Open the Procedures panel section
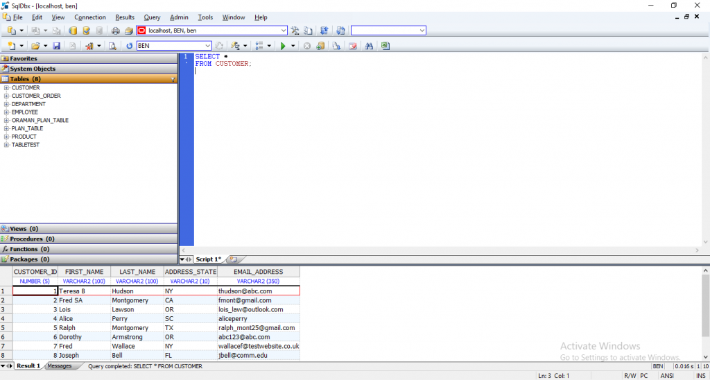The height and width of the screenshot is (380, 710). coord(31,239)
